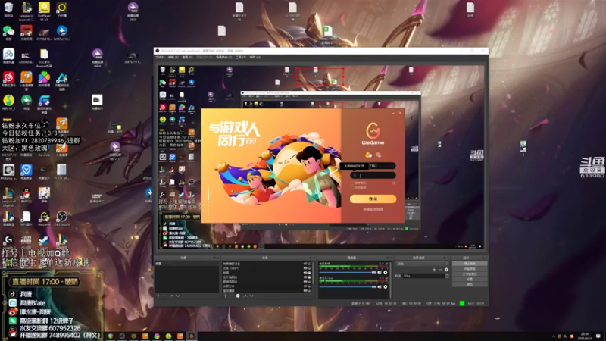Image resolution: width=606 pixels, height=341 pixels.
Task: Focus the WeGame password input field
Action: [x=373, y=175]
